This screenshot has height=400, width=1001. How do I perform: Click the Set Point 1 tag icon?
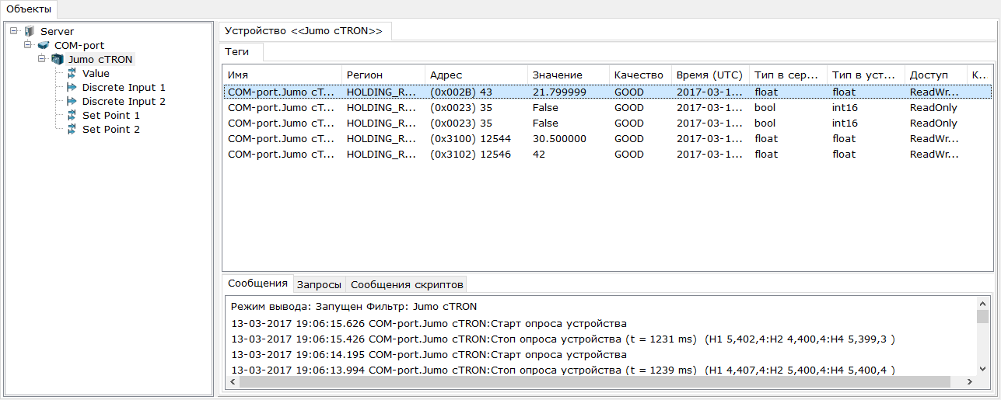(72, 116)
